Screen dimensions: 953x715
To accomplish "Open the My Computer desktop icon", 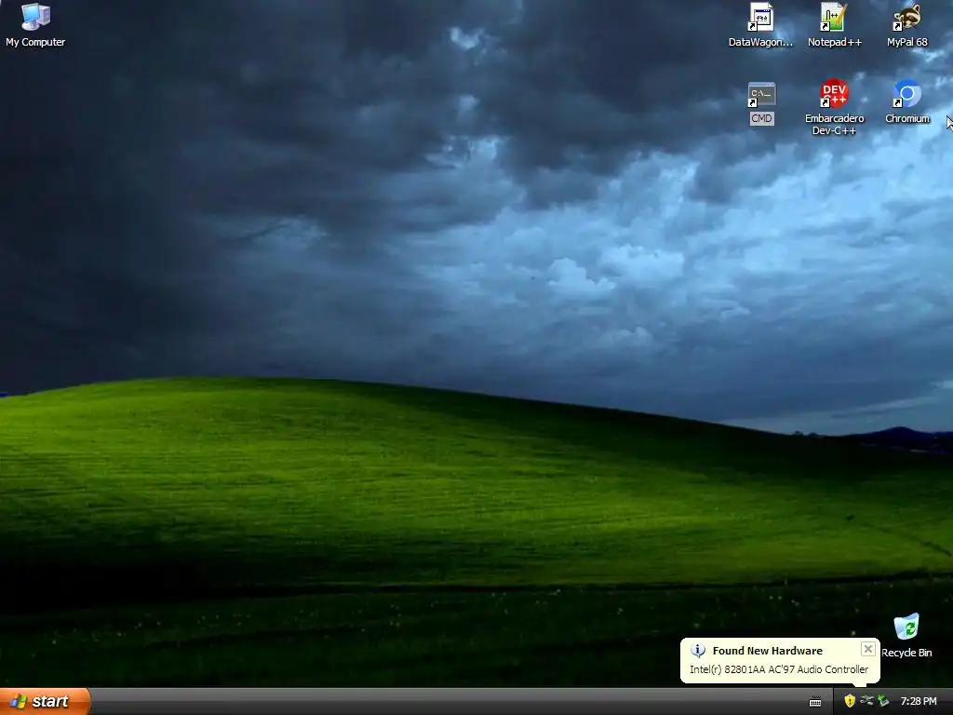I will click(35, 25).
